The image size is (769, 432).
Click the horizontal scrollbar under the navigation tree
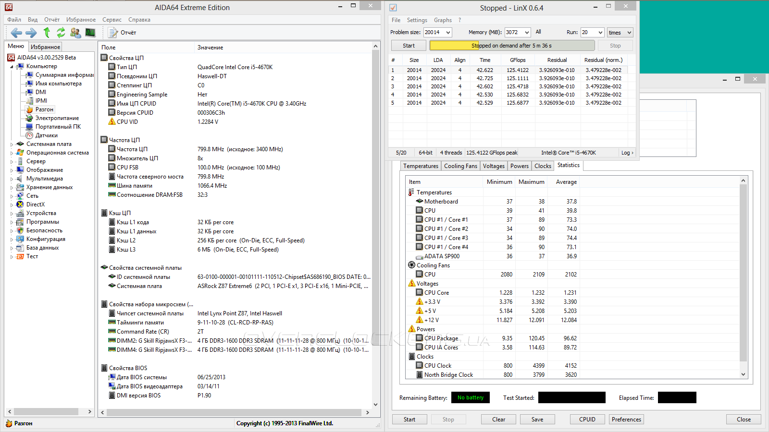coord(46,412)
